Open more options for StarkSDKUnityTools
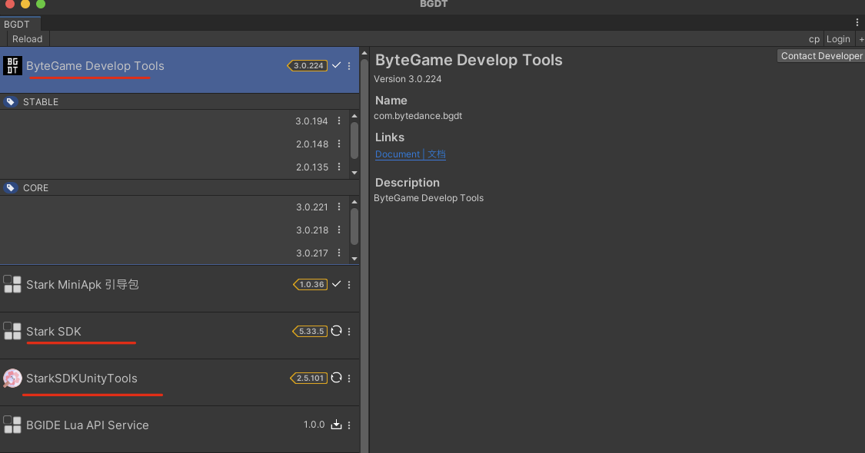This screenshot has height=453, width=865. click(x=349, y=378)
